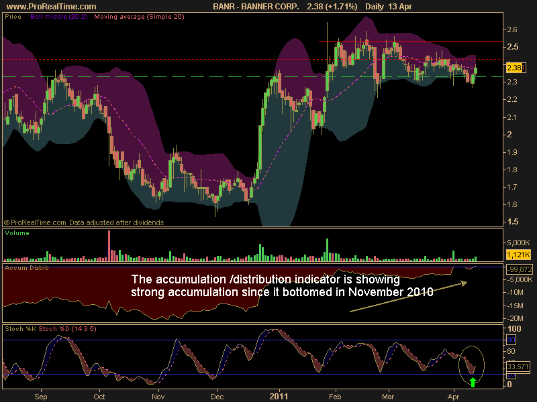537x402 pixels.
Task: Click the 2.38 (+1.71%) price quote
Action: pyautogui.click(x=332, y=7)
